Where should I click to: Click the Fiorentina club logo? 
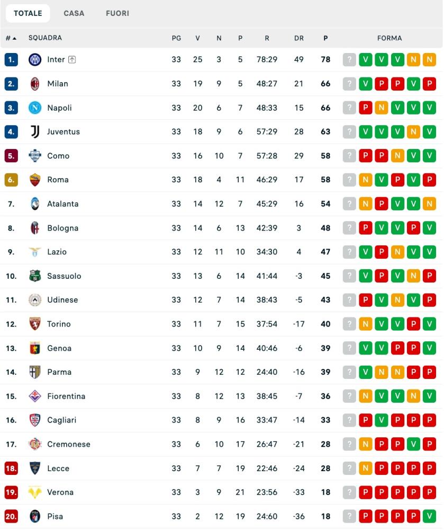pos(35,396)
